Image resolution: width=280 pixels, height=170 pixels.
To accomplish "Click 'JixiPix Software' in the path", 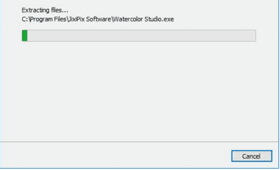I will [x=89, y=19].
